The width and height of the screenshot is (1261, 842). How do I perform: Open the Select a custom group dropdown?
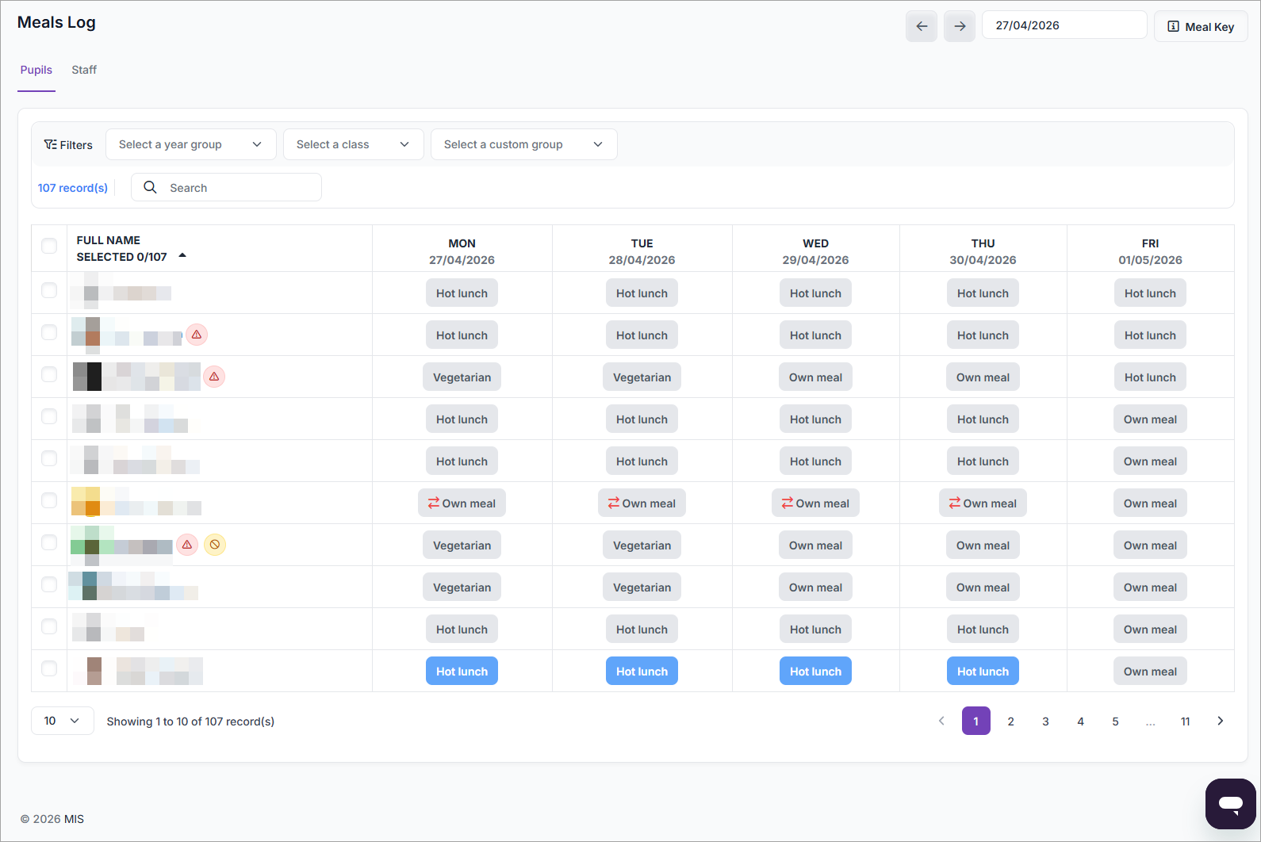(x=523, y=144)
